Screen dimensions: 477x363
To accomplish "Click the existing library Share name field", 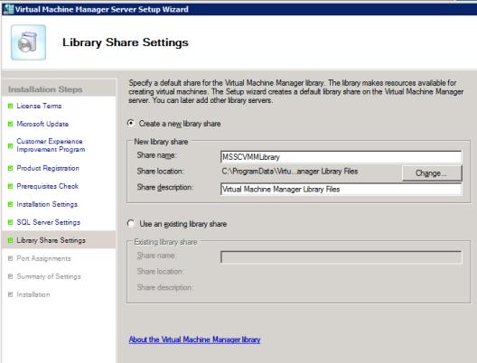I will pyautogui.click(x=341, y=257).
